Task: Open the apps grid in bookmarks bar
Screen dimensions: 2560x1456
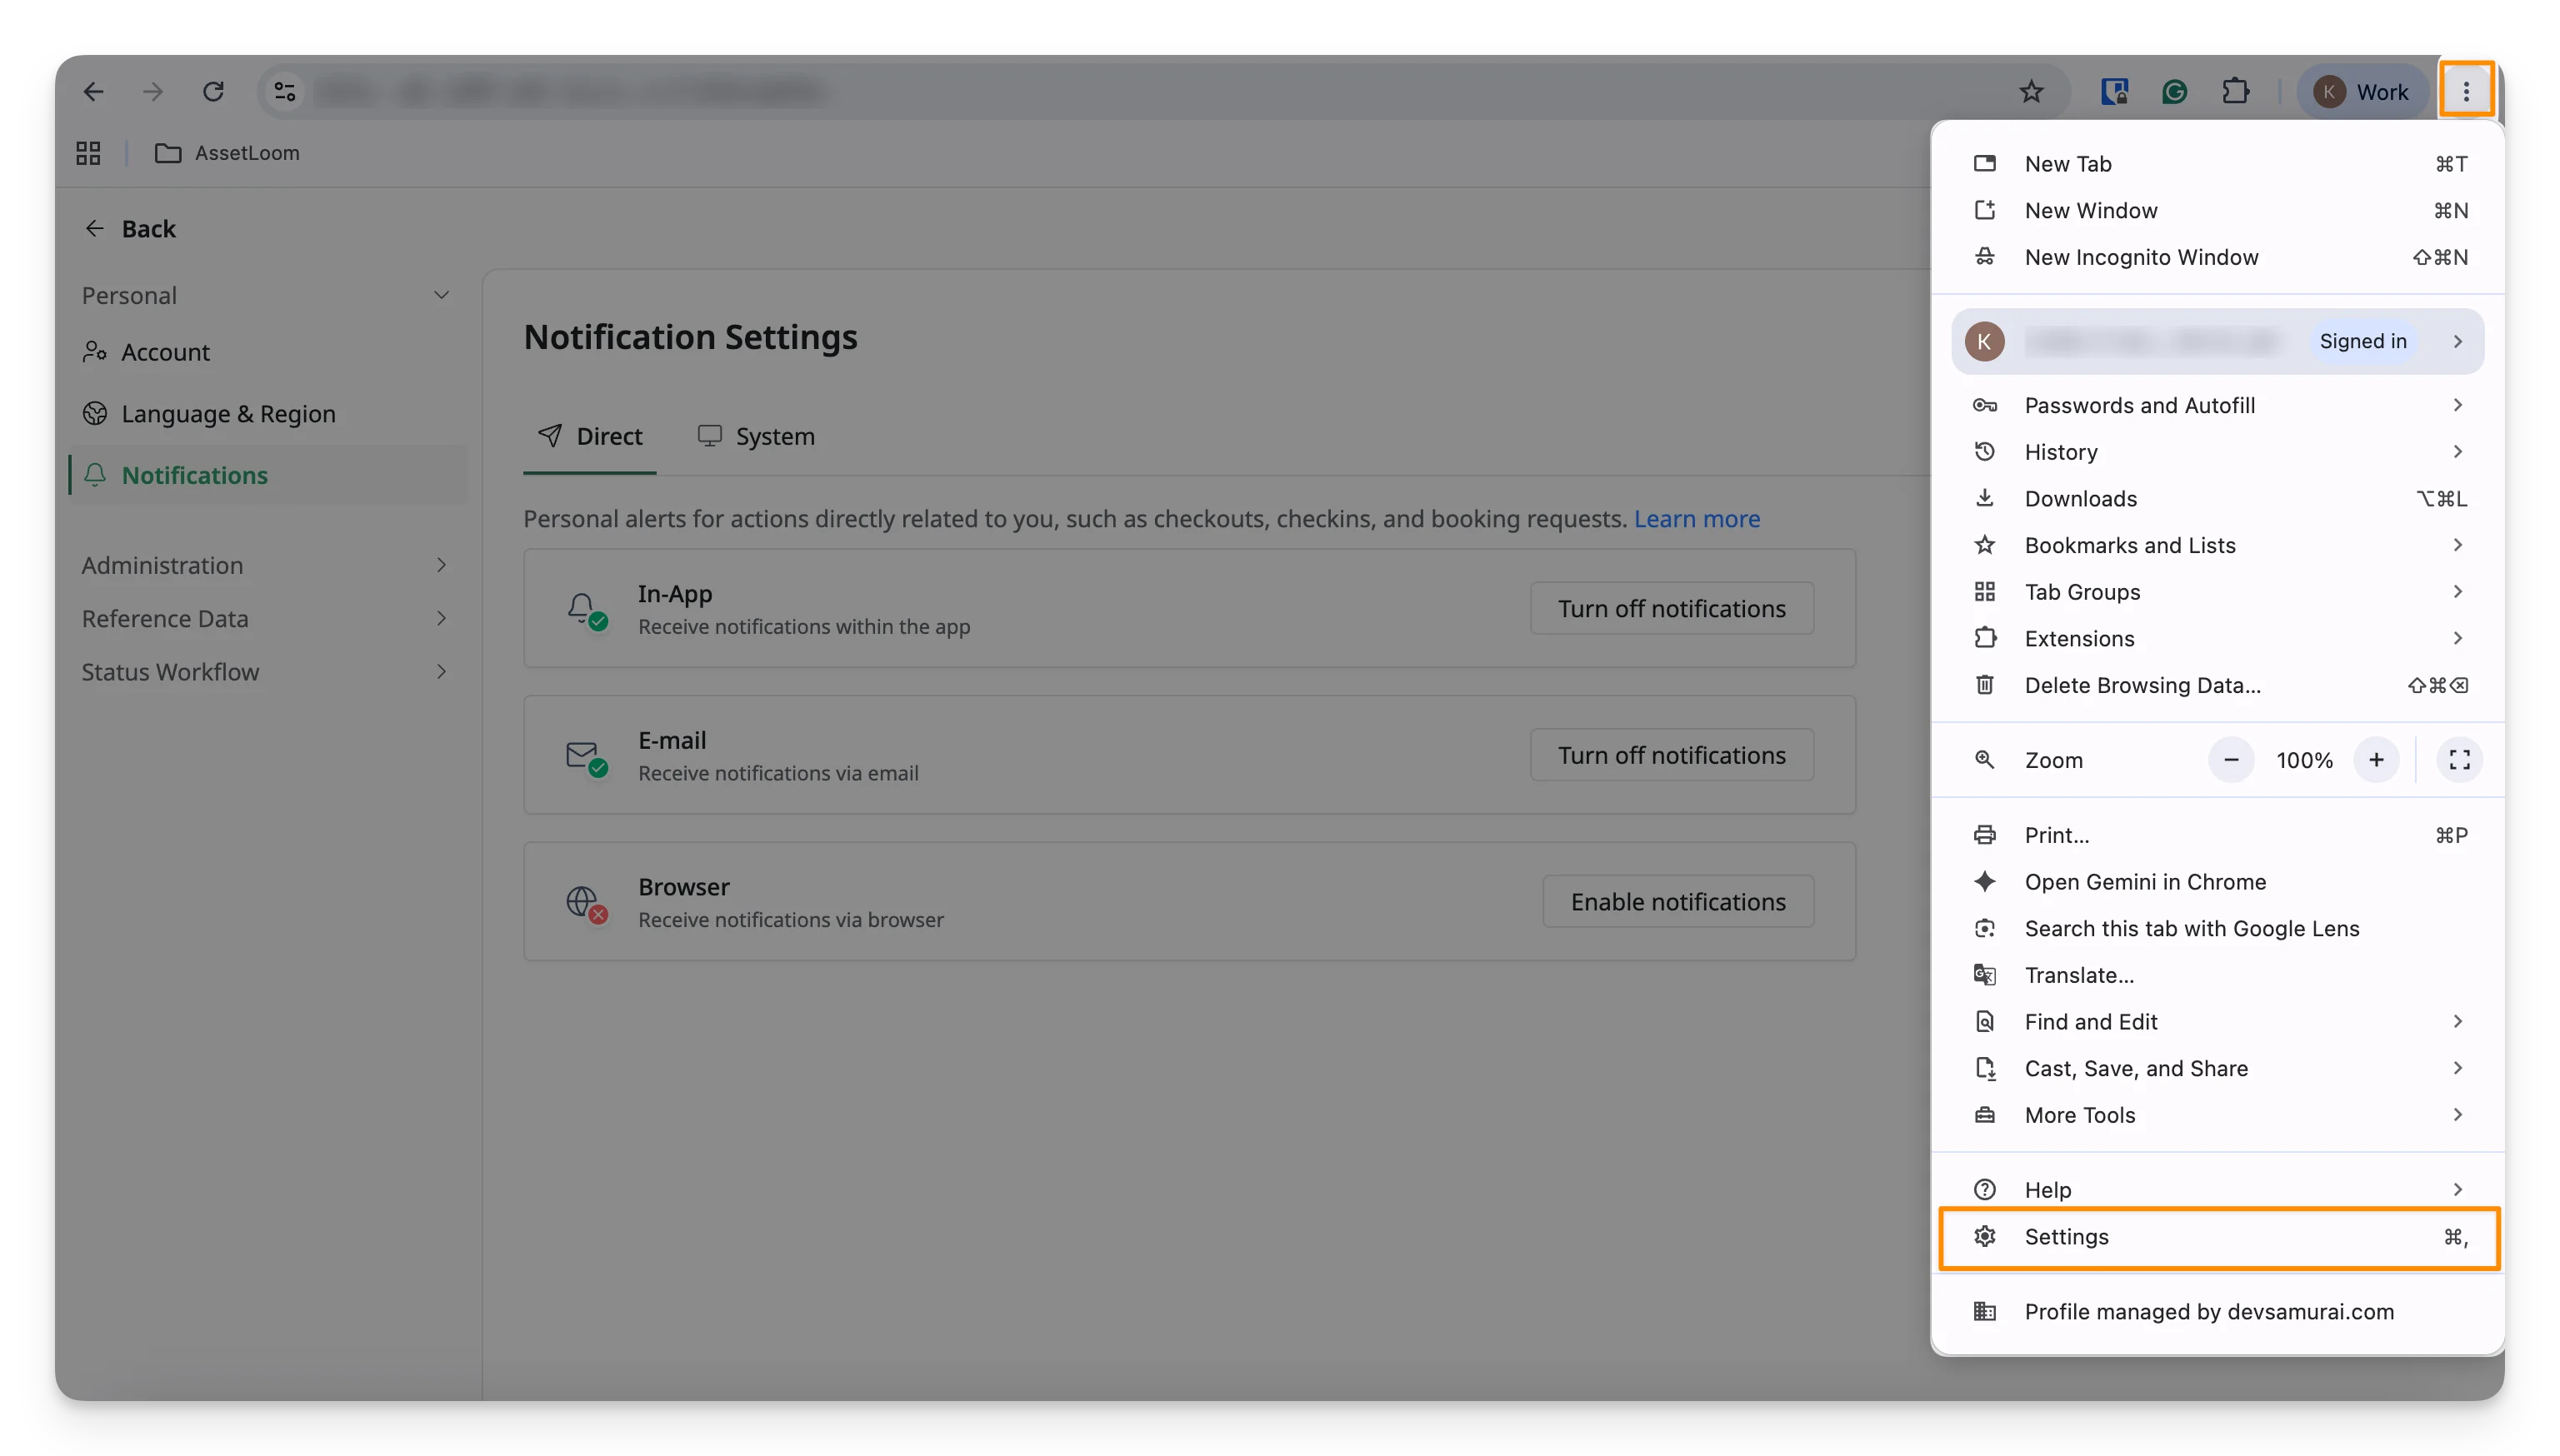Action: 88,153
